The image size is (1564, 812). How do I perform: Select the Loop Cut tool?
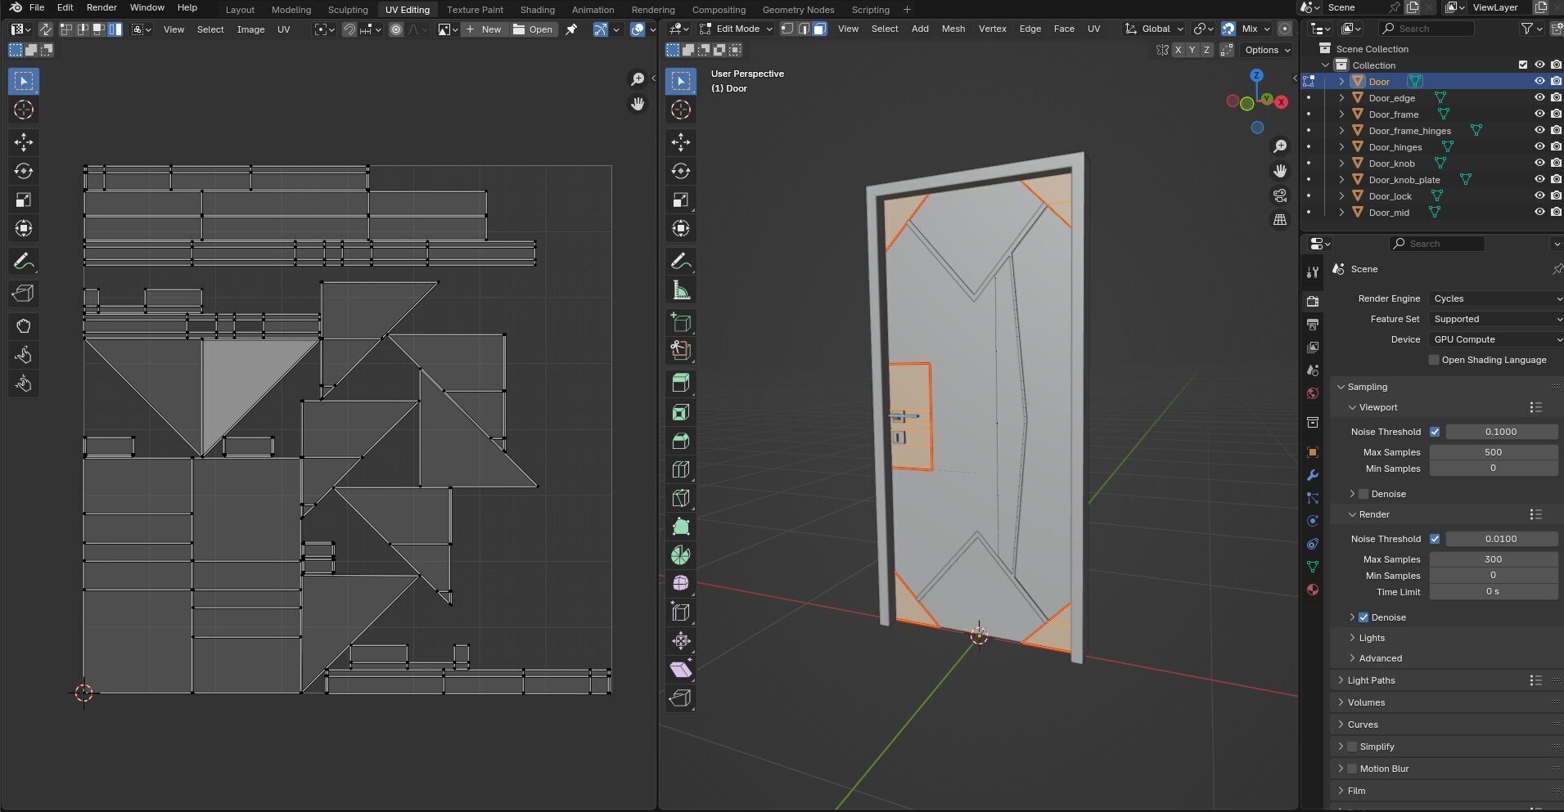(x=680, y=469)
